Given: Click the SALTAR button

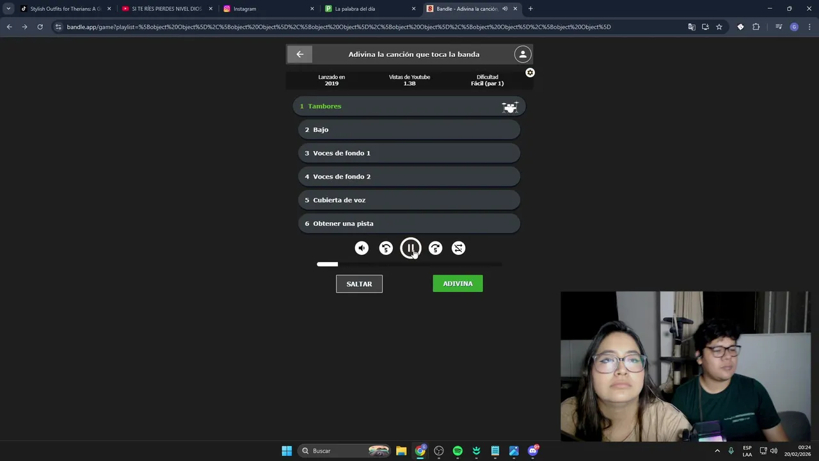Looking at the screenshot, I should 359,284.
